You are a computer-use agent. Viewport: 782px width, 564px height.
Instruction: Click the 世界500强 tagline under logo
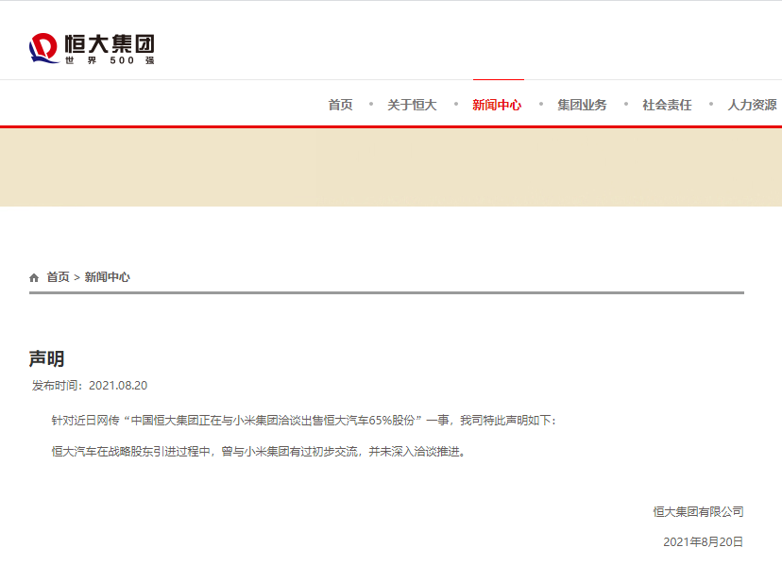pos(110,60)
